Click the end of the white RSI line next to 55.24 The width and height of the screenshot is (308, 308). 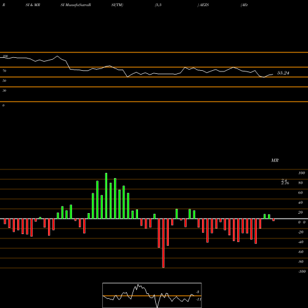[273, 75]
